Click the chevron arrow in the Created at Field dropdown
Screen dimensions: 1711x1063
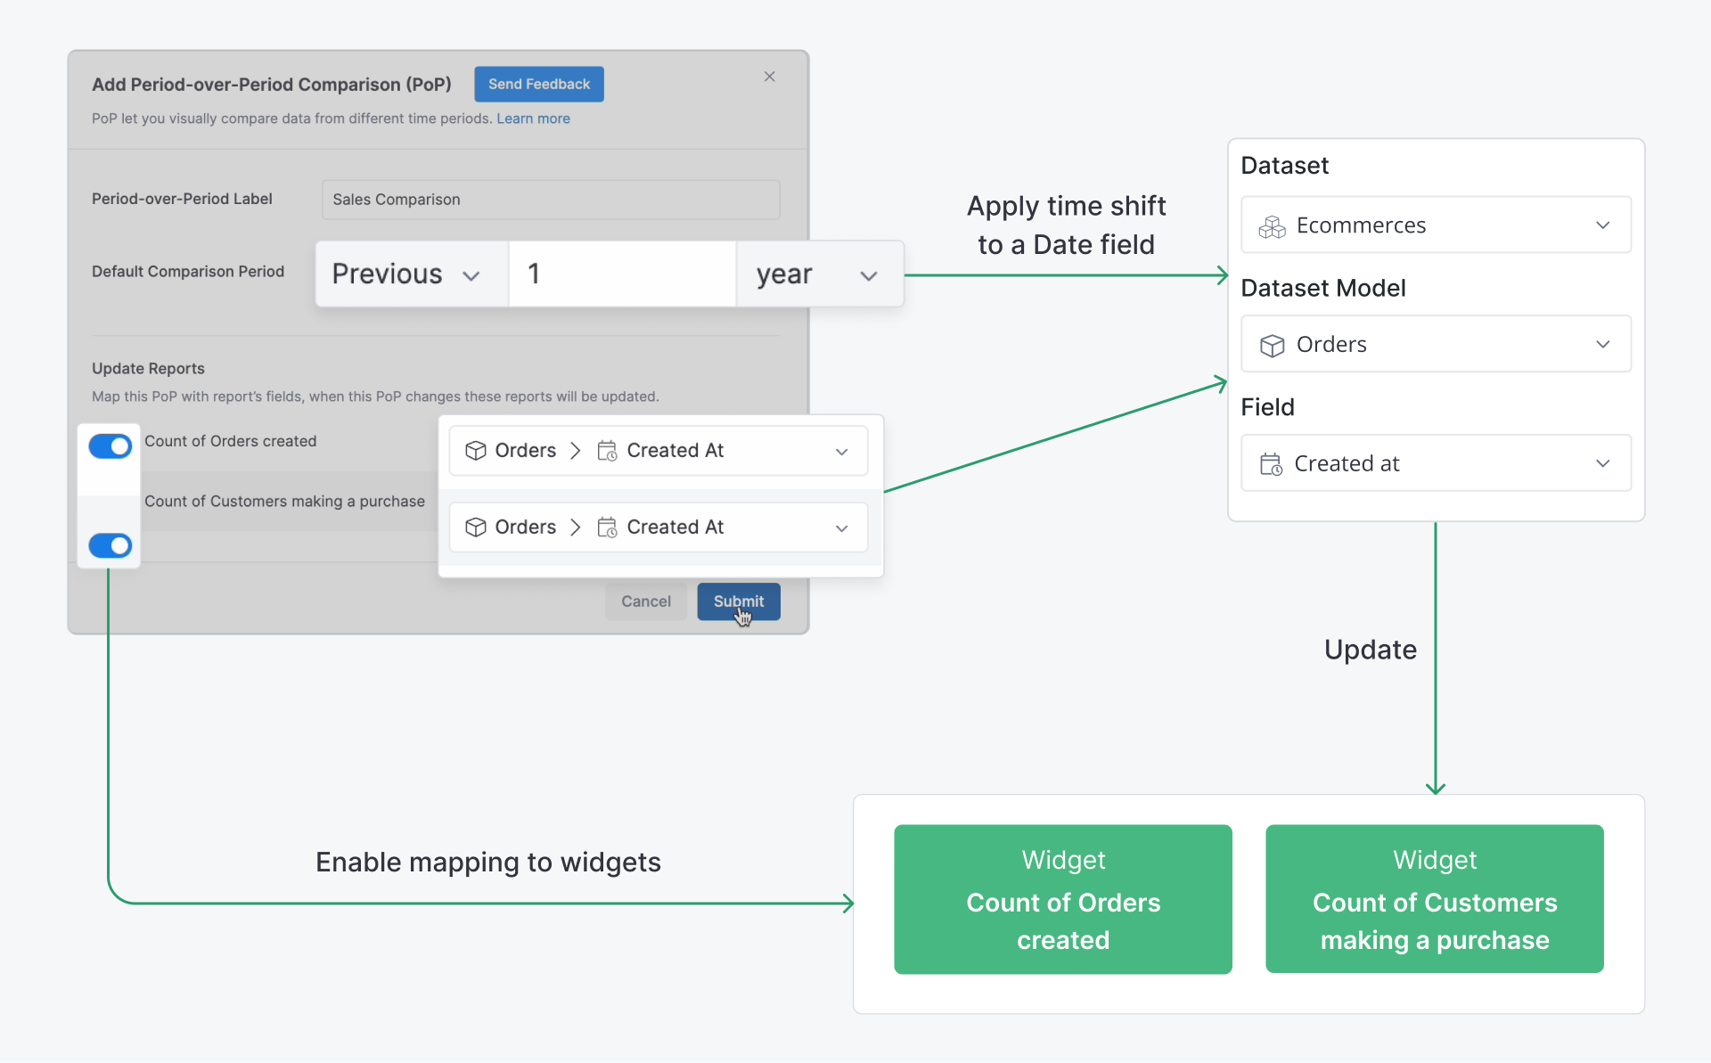pyautogui.click(x=1602, y=464)
